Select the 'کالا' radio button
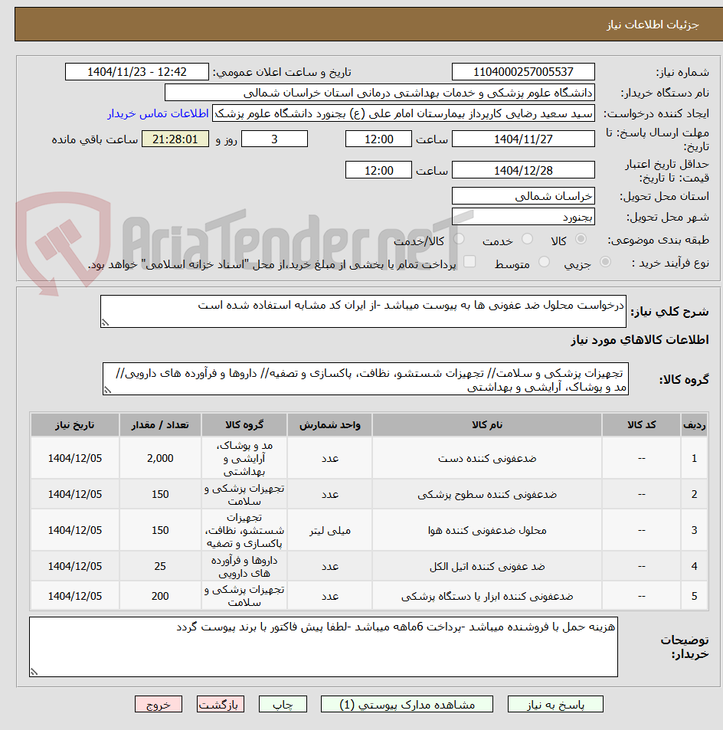723x730 pixels. 581,239
